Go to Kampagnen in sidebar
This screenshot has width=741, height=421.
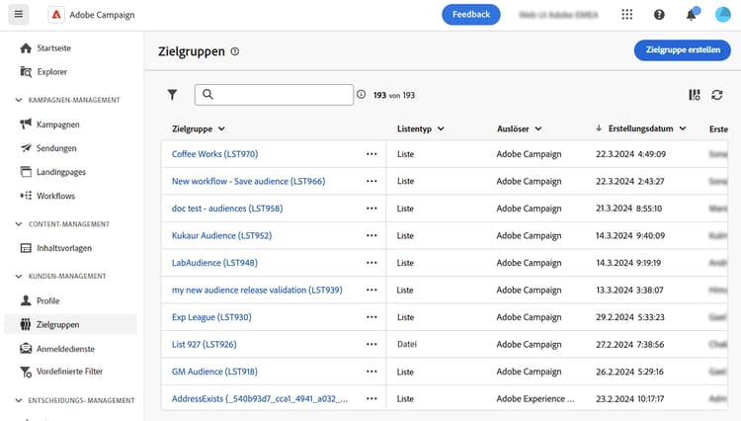(57, 125)
